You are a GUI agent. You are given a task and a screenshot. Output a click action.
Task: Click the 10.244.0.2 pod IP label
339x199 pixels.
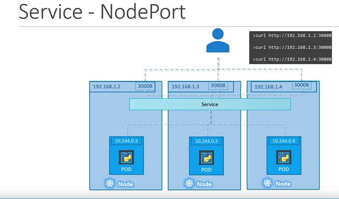[x=206, y=141]
